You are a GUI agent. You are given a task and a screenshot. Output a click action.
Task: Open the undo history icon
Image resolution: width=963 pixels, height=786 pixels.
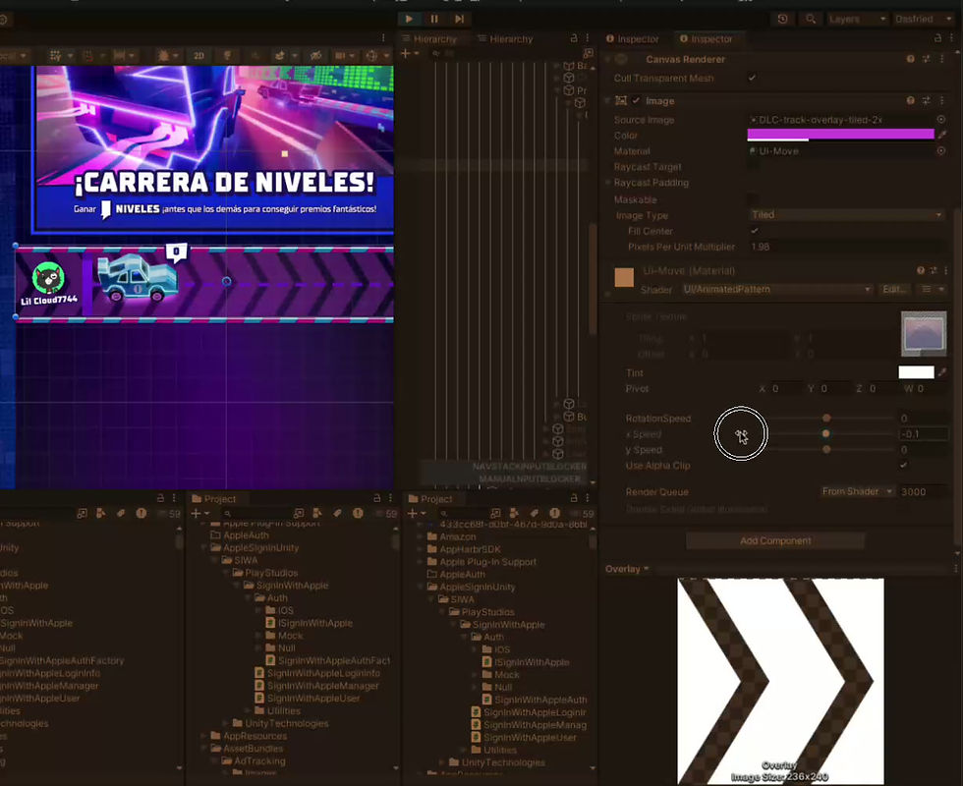coord(782,19)
